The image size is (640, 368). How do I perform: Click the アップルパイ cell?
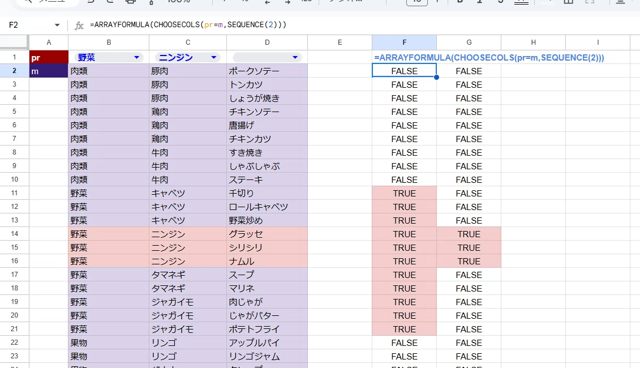267,343
